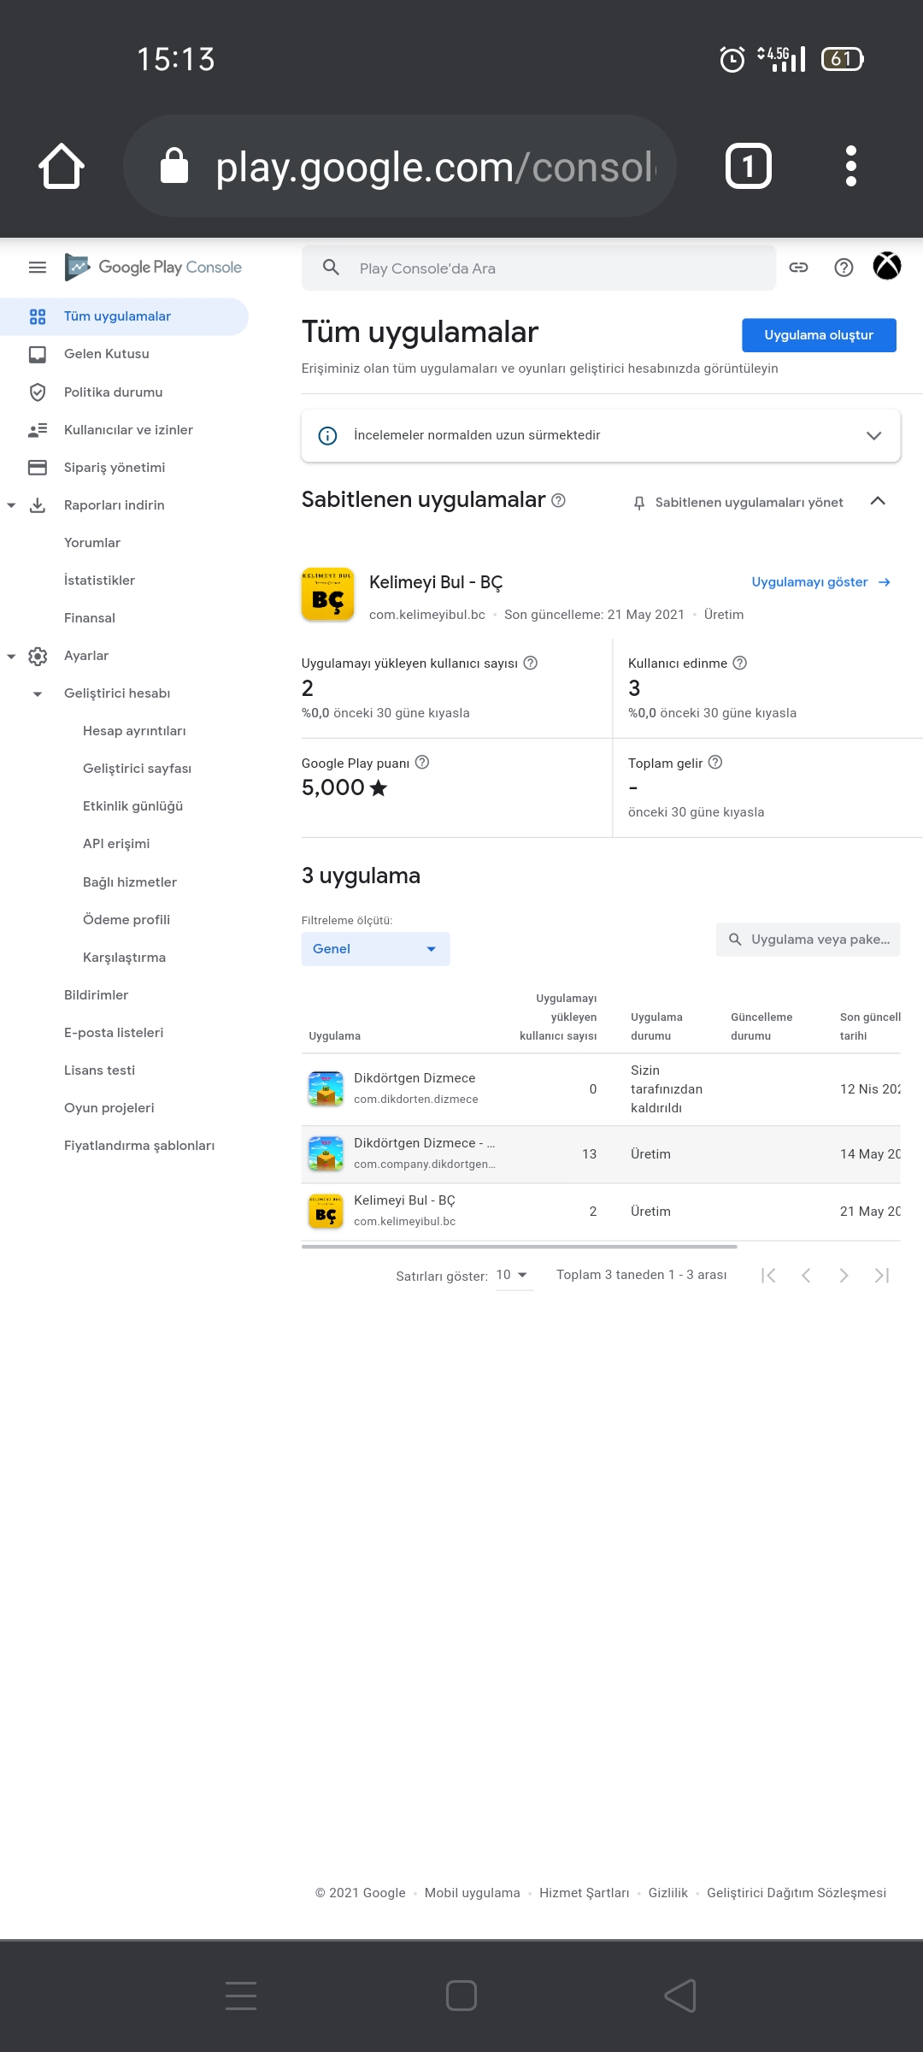The width and height of the screenshot is (923, 2052).
Task: Click the Uygulama oluştur button
Action: 819,335
